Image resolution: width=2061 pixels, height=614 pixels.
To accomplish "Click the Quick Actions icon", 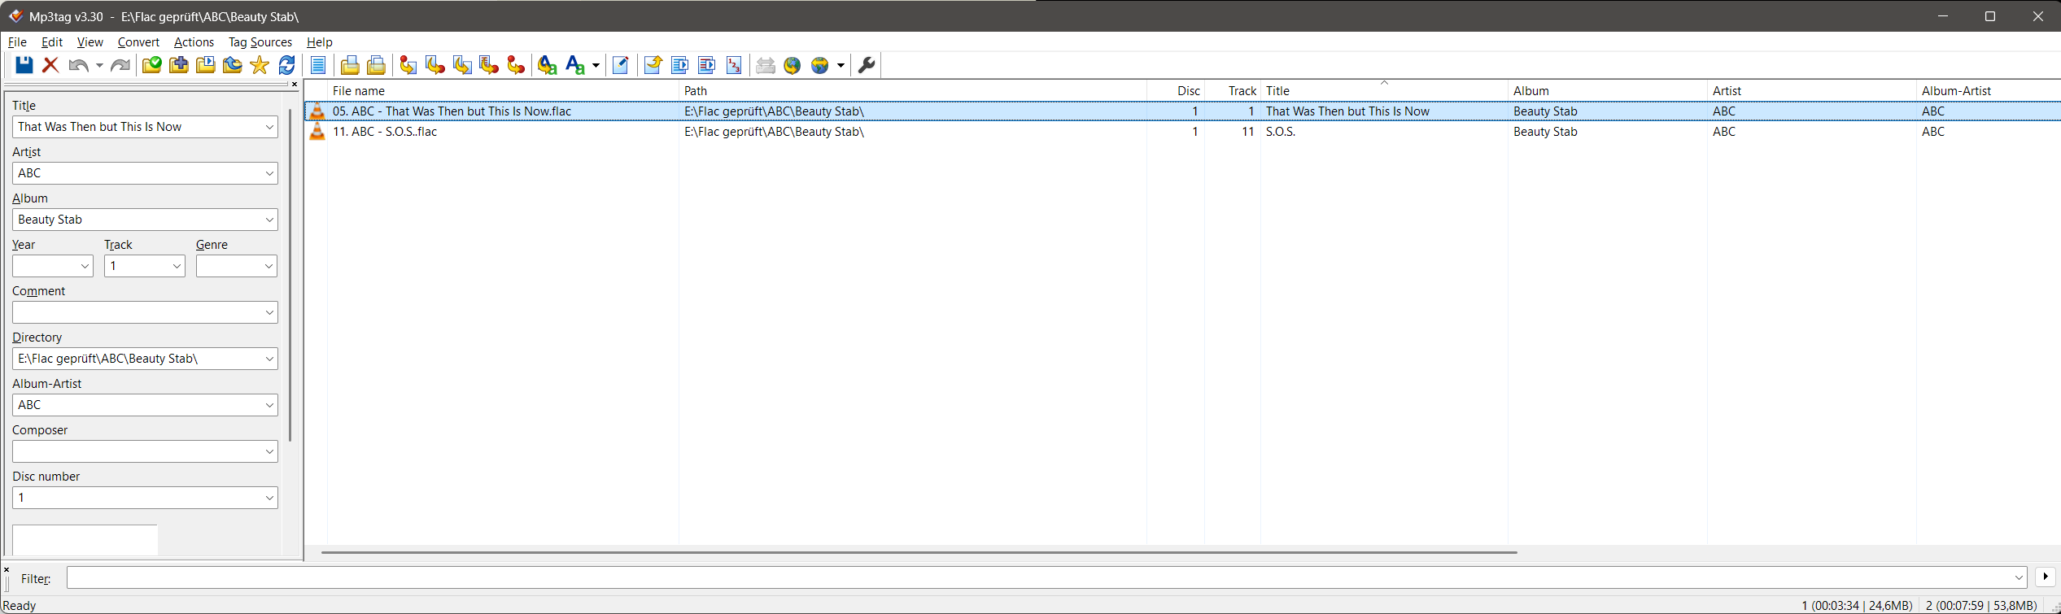I will click(574, 65).
